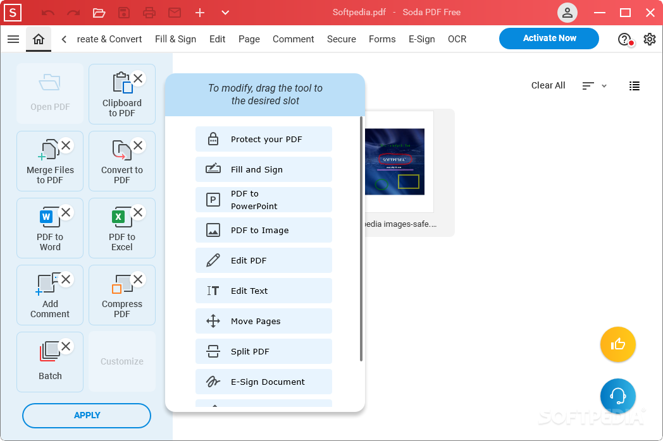Switch to the Edit tab
Viewport: 663px width, 441px height.
pos(218,39)
